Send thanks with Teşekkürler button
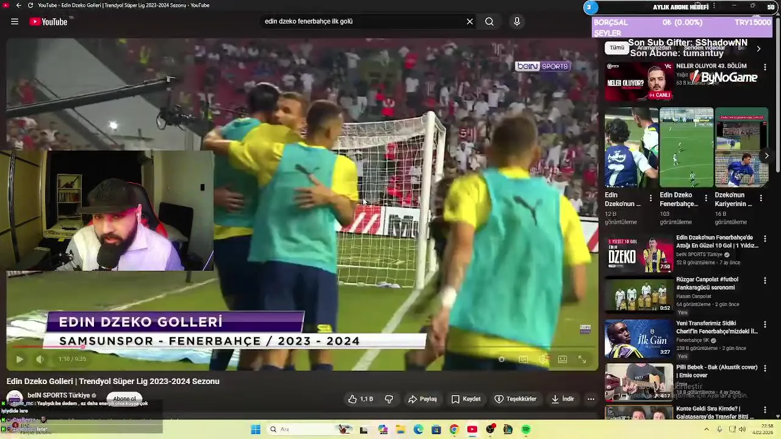Image resolution: width=781 pixels, height=439 pixels. point(516,399)
